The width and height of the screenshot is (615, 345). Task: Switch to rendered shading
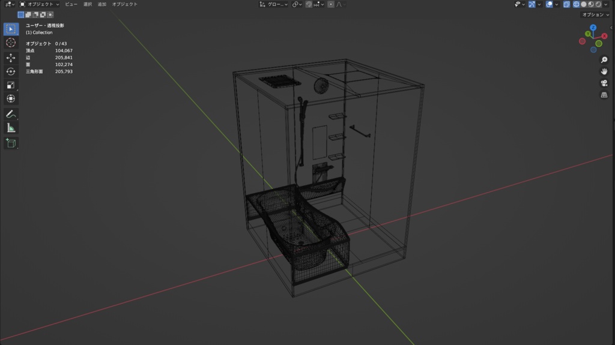599,4
